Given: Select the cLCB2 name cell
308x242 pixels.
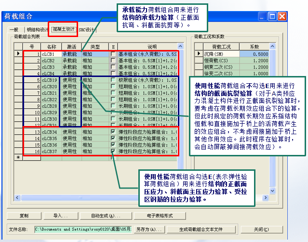Looking at the screenshot, I should [51, 61].
